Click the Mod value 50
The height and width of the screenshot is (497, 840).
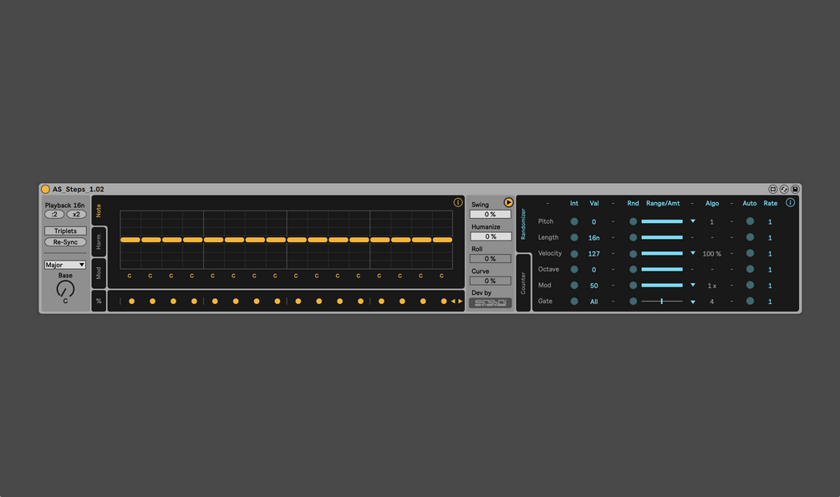coord(594,286)
